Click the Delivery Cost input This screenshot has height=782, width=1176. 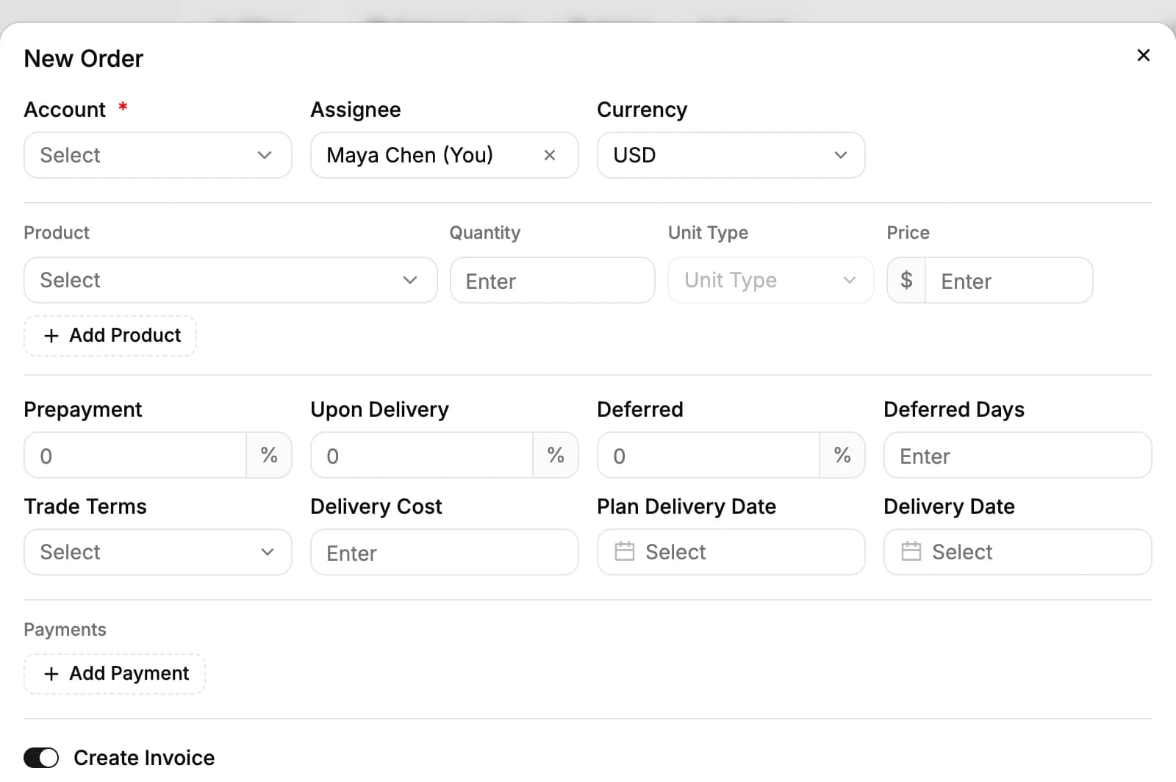point(444,552)
